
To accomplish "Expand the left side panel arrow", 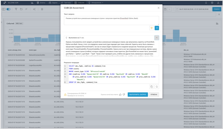I will [1, 22].
